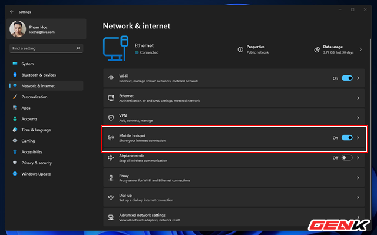The image size is (377, 235).
Task: Turn off the Wi-Fi toggle
Action: point(347,78)
